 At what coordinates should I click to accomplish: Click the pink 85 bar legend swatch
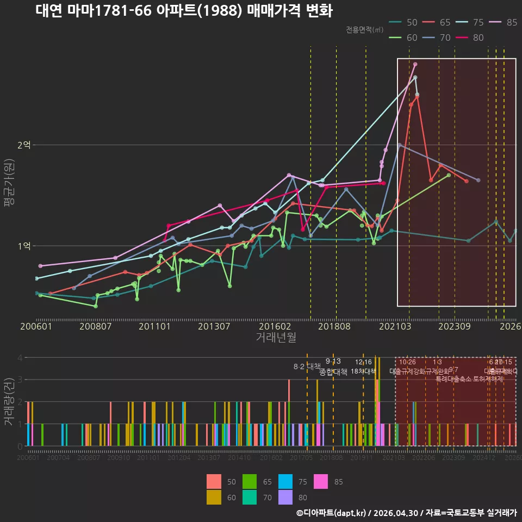[x=321, y=481]
